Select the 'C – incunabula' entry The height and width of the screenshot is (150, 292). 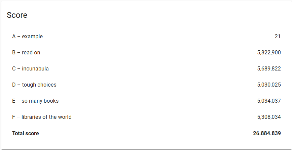click(x=30, y=69)
